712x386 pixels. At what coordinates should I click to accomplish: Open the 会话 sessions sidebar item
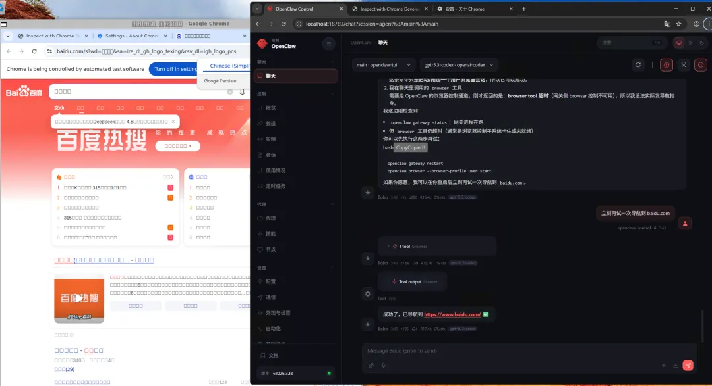click(295, 155)
